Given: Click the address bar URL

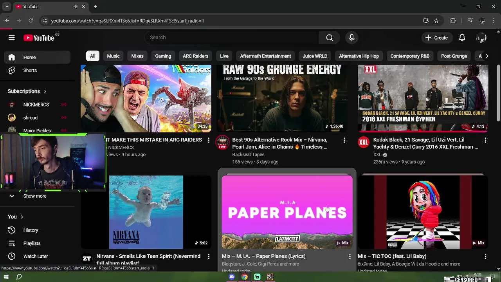Looking at the screenshot, I should pos(128,21).
